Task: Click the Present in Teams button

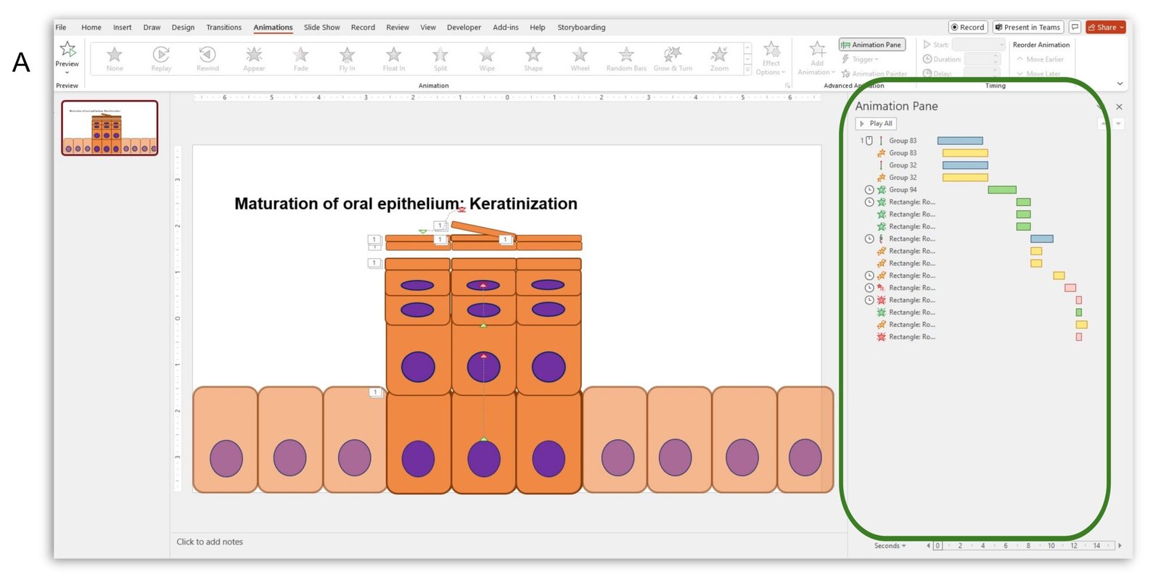Action: 1027,28
